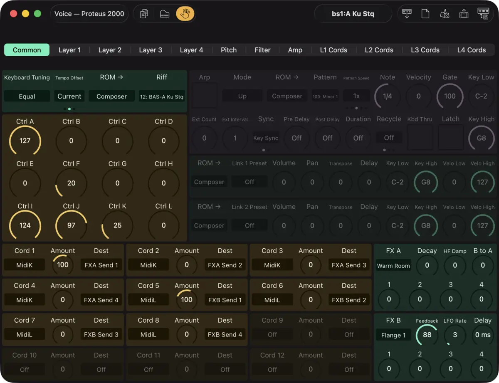The height and width of the screenshot is (383, 499).
Task: Click the Ctrl A knob showing 127
Action: [25, 141]
